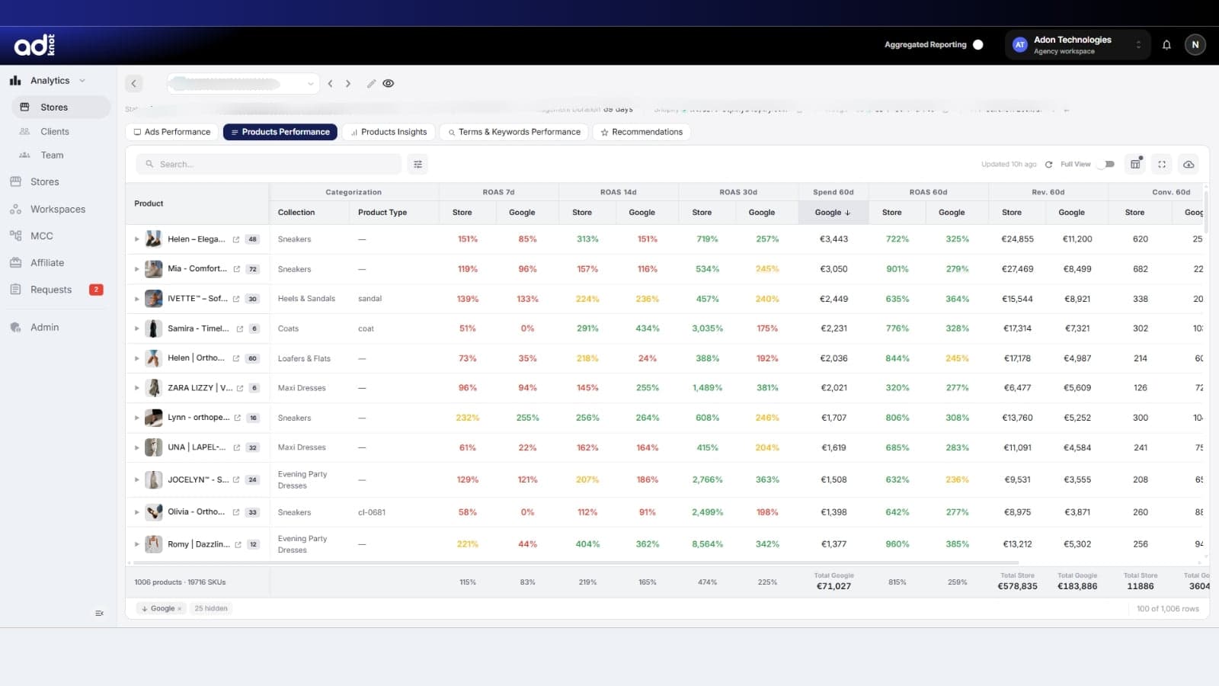The height and width of the screenshot is (686, 1219).
Task: Expand the Helen | Ortho product row
Action: (x=137, y=358)
